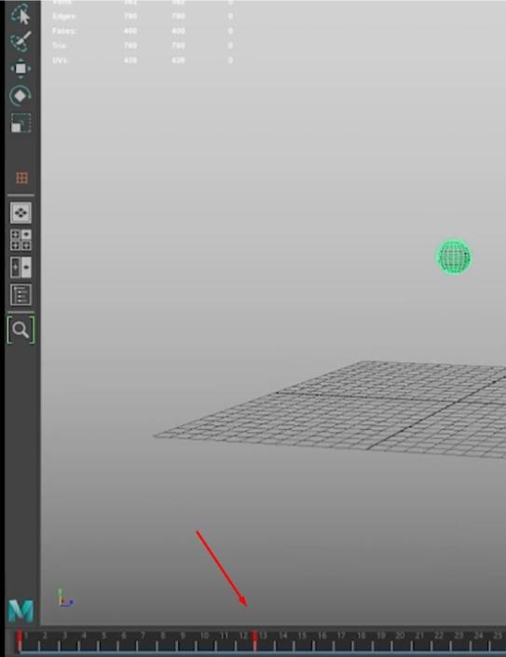
Task: Activate the Rotate tool
Action: click(21, 96)
